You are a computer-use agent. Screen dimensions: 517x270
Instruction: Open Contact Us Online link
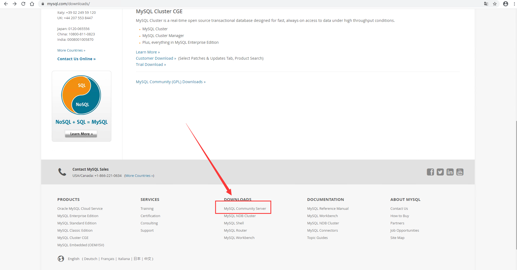coord(76,59)
